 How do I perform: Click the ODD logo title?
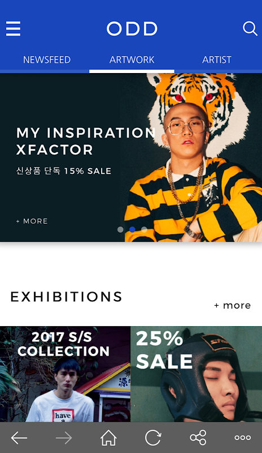pyautogui.click(x=132, y=29)
